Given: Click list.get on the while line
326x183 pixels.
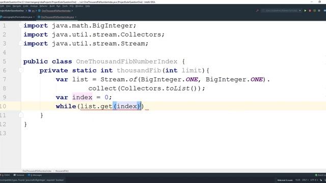Looking at the screenshot, I should (x=96, y=106).
